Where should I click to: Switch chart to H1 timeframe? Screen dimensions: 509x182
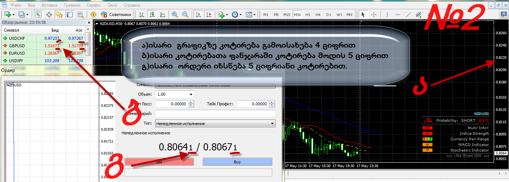coord(308,15)
